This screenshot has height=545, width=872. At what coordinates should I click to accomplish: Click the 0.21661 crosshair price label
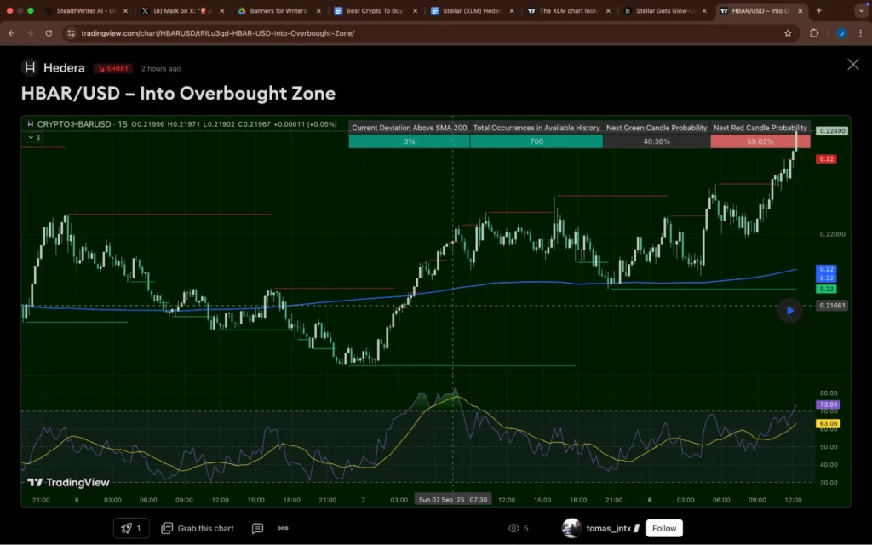(832, 306)
